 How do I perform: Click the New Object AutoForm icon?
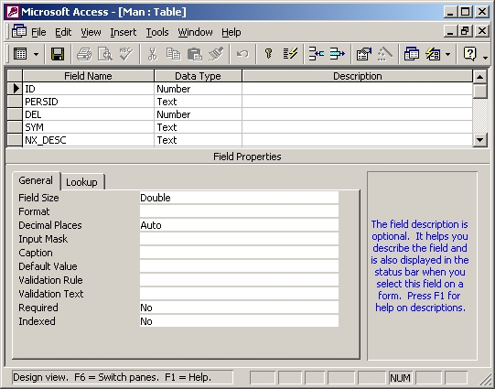(x=433, y=54)
